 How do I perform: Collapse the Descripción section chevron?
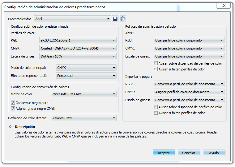click(x=10, y=127)
